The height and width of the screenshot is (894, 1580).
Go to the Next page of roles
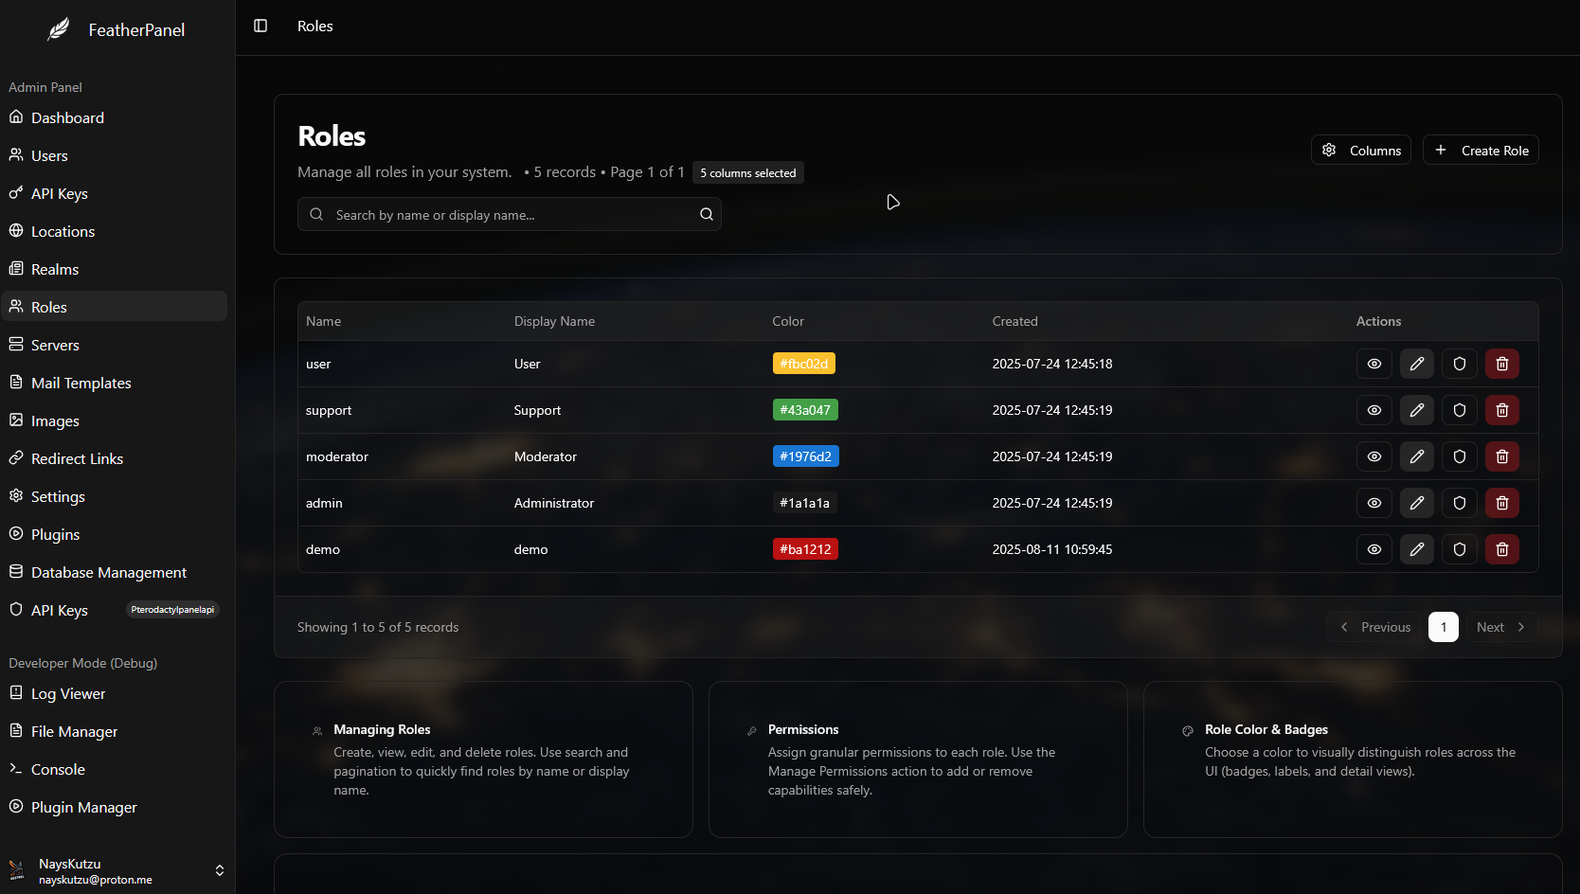(1501, 627)
